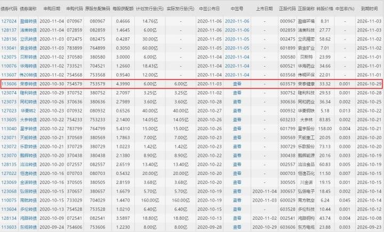Open bond code link 123073
Image resolution: width=384 pixels, height=232 pixels.
point(9,102)
